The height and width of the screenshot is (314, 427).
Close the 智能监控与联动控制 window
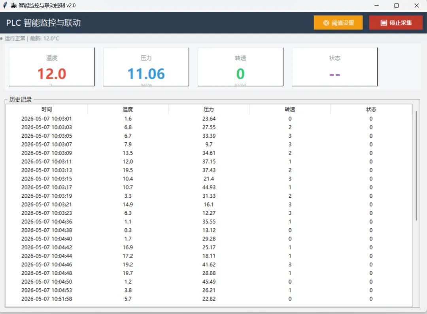point(417,6)
